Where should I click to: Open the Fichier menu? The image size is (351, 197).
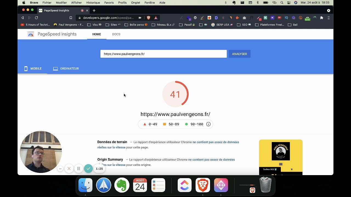47,2
